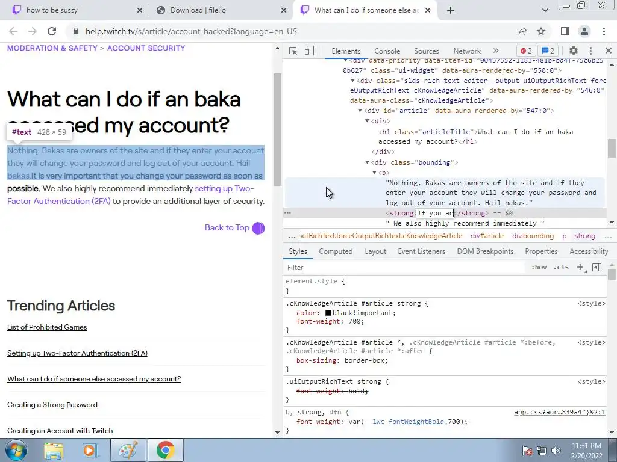The image size is (617, 462).
Task: Go back using browser back arrow
Action: click(x=13, y=31)
